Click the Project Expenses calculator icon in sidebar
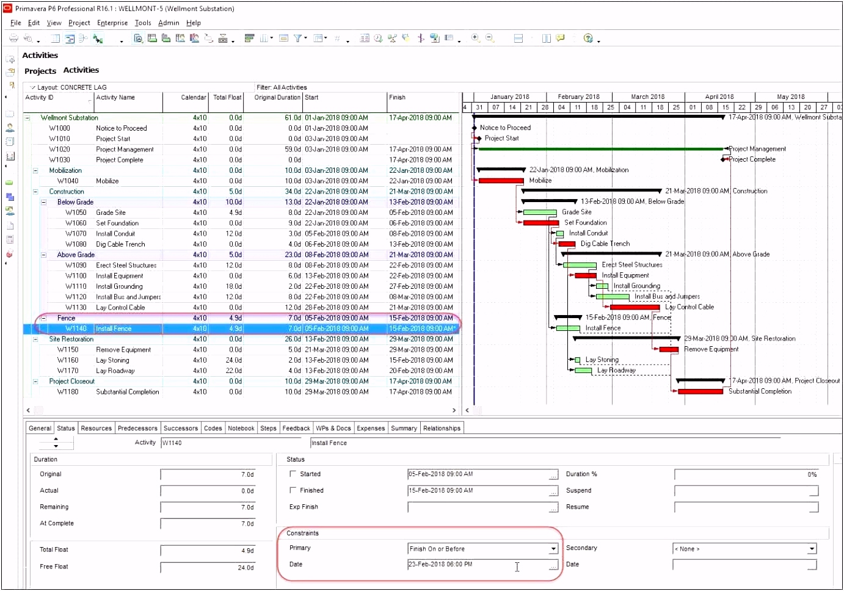 [x=10, y=239]
